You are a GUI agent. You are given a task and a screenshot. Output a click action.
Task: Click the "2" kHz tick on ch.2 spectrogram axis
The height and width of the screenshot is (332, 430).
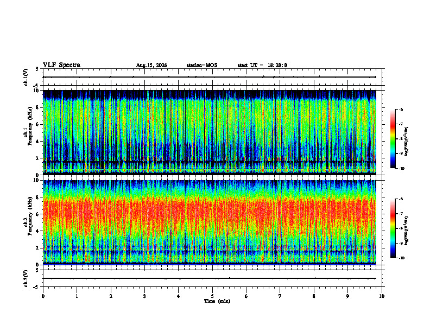38,248
